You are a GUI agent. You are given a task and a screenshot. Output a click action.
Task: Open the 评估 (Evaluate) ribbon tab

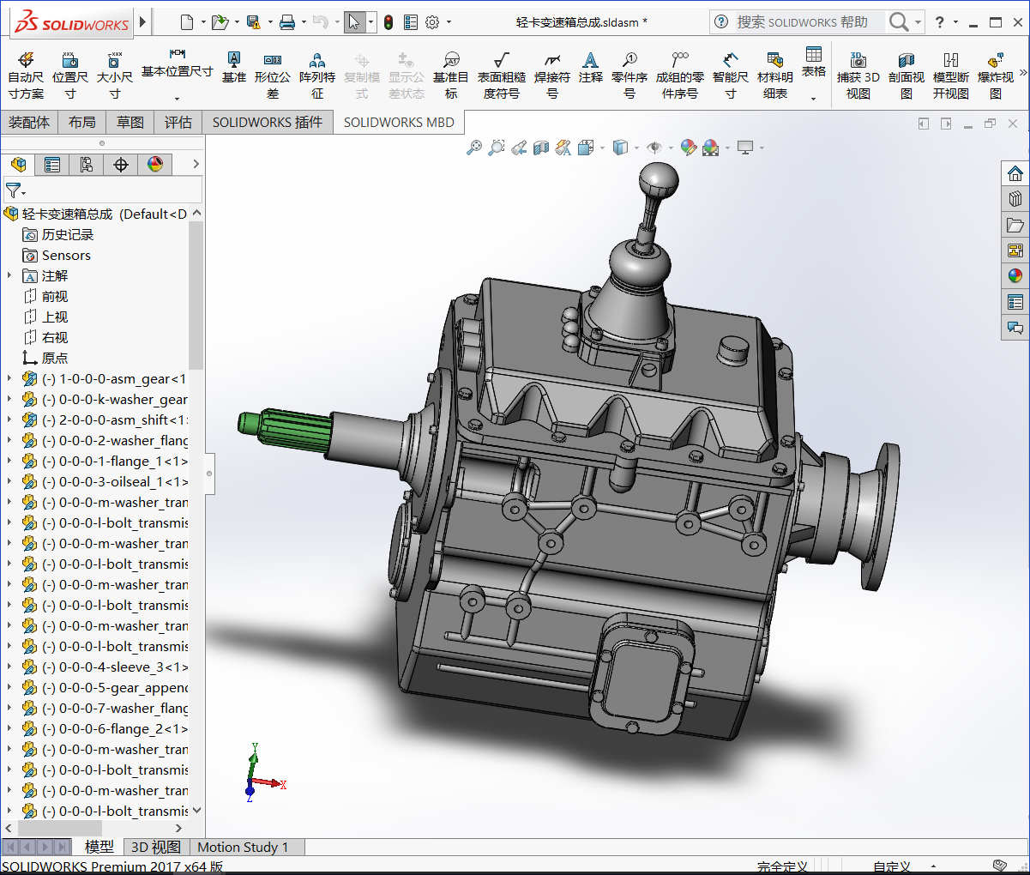click(x=178, y=123)
